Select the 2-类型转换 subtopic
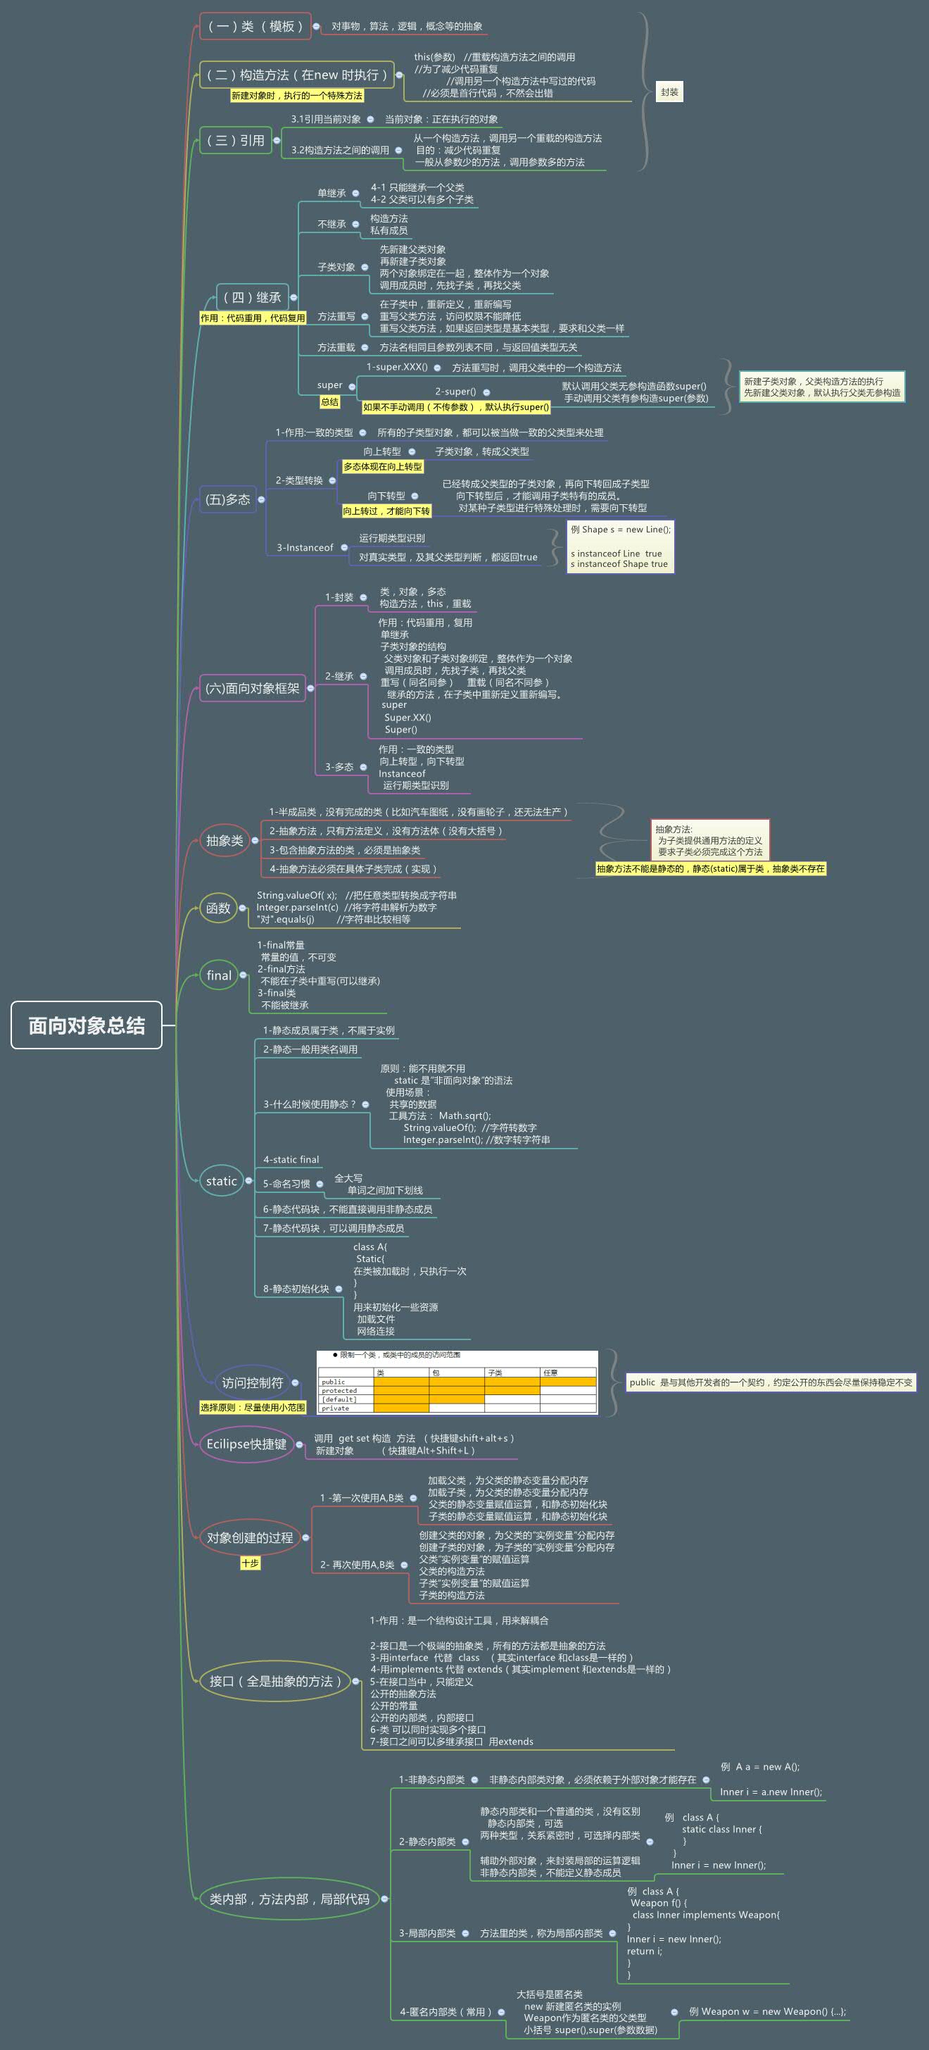 (299, 481)
